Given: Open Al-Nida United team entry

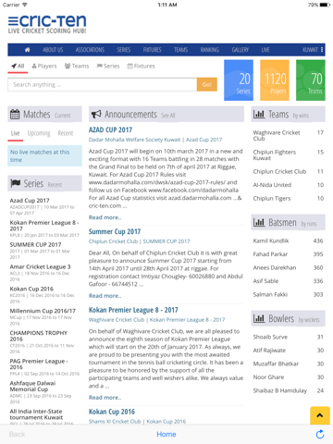Looking at the screenshot, I should pyautogui.click(x=272, y=185).
